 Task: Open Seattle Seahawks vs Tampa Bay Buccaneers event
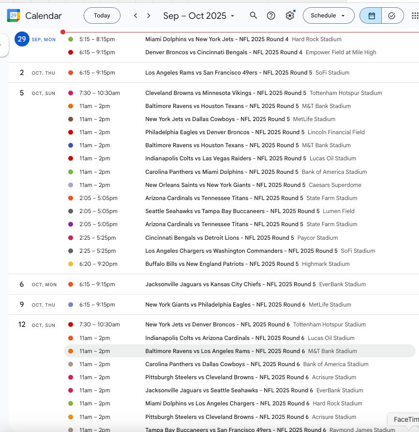pyautogui.click(x=239, y=211)
